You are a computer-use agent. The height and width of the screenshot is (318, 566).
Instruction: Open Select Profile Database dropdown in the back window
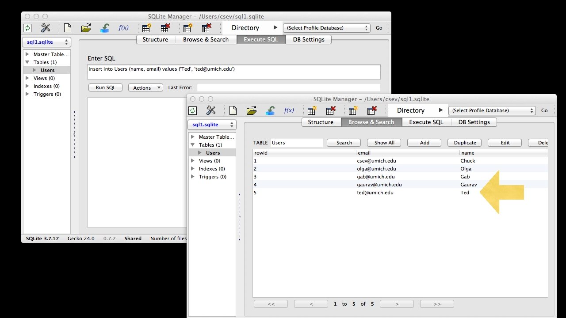coord(326,28)
